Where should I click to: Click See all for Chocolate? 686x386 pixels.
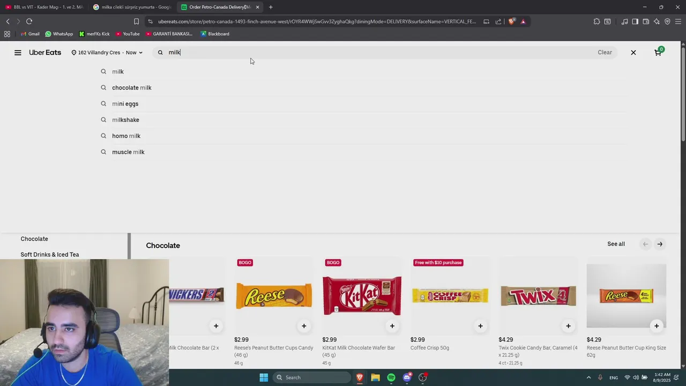[x=616, y=244]
